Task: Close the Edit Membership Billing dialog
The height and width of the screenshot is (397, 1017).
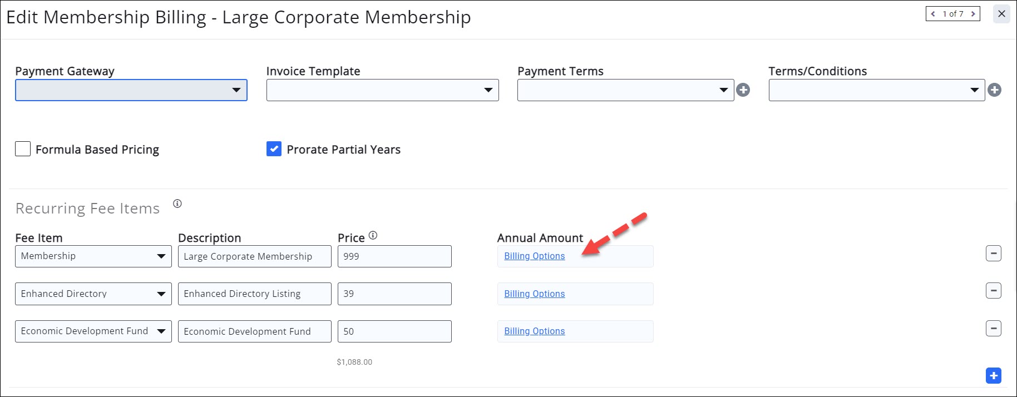Action: pyautogui.click(x=1001, y=14)
